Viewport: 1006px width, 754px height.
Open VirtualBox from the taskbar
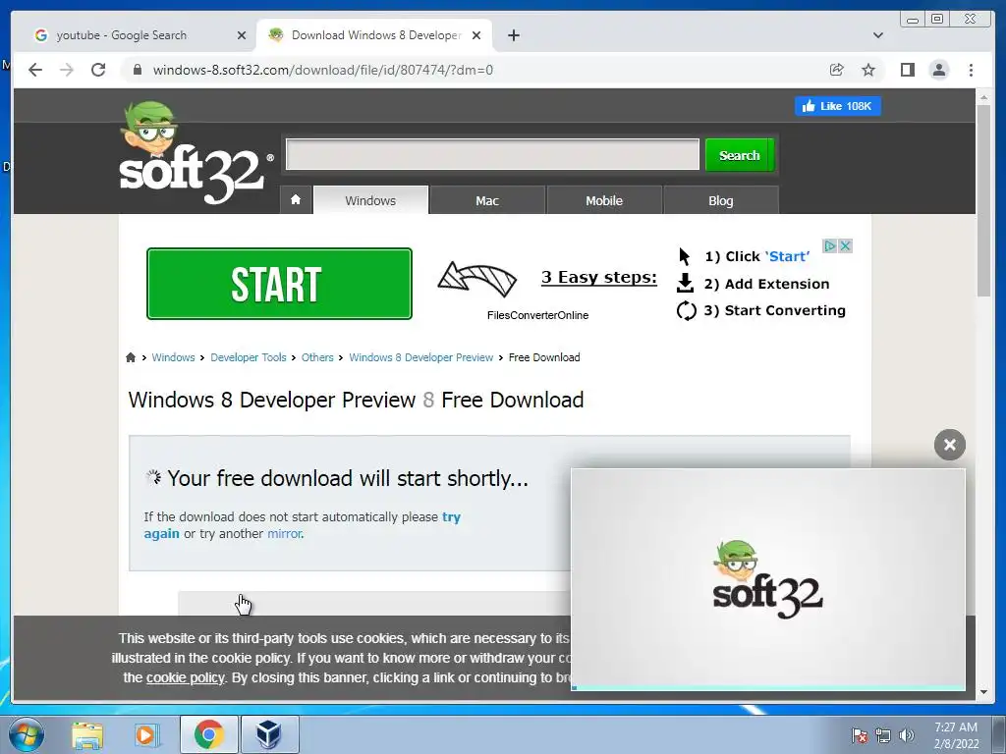269,734
